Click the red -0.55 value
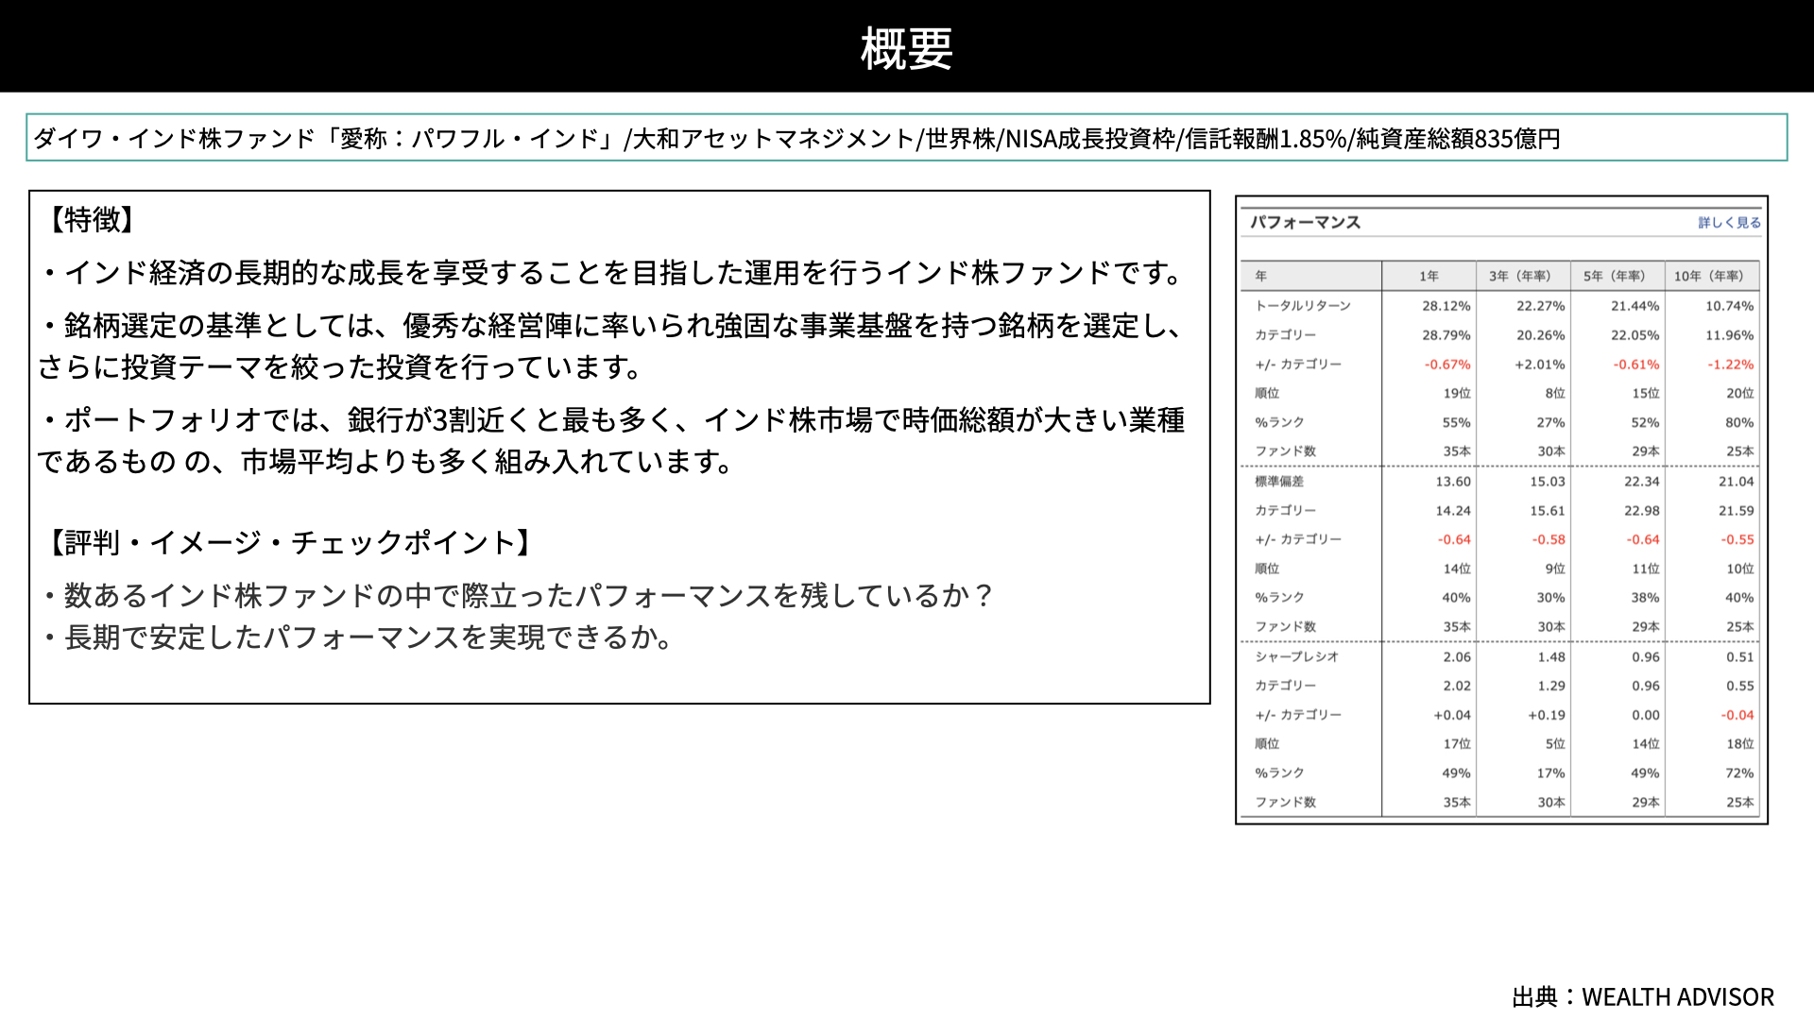 (1738, 540)
